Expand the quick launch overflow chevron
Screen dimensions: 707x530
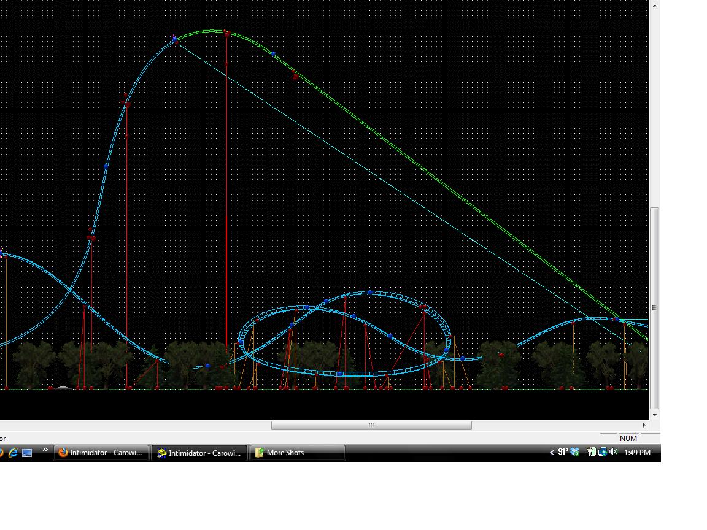(x=45, y=449)
